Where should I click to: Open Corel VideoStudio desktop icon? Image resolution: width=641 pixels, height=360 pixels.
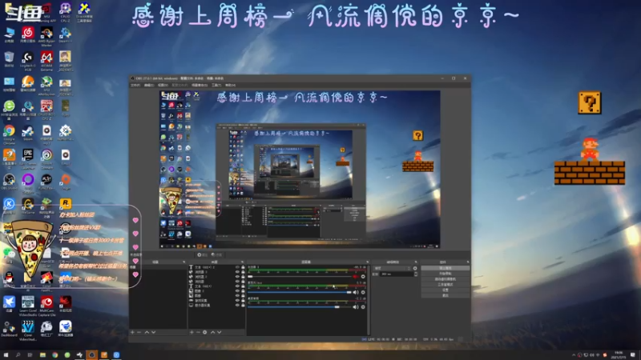point(28,330)
